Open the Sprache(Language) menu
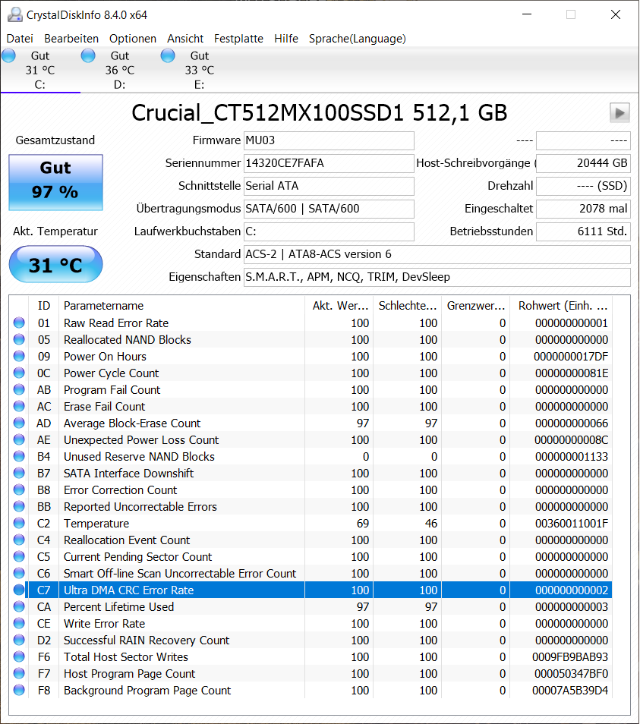The image size is (640, 724). coord(358,38)
